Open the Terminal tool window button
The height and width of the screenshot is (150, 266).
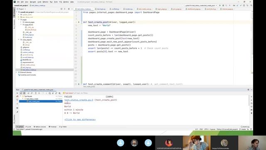point(53,127)
